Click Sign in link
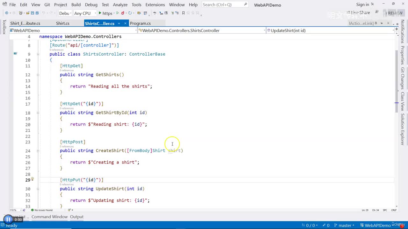The height and width of the screenshot is (229, 408). pos(363,4)
